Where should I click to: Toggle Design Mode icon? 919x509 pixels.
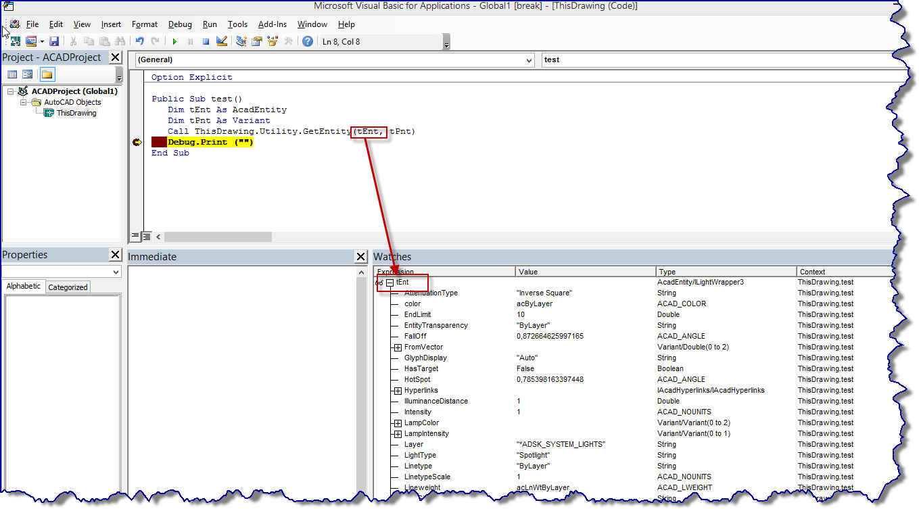pos(221,41)
